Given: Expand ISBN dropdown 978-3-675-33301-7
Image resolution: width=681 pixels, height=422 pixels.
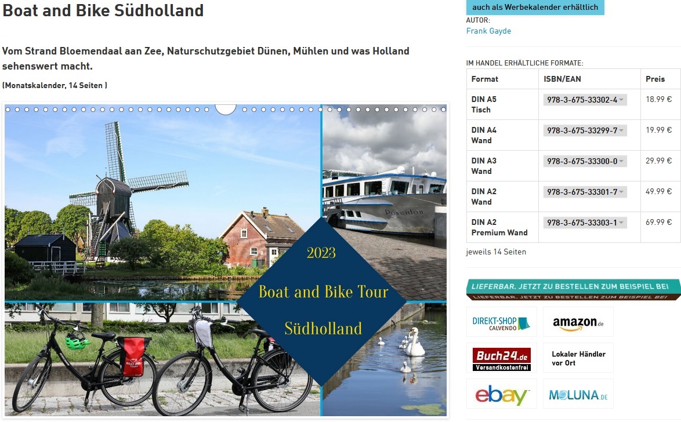Looking at the screenshot, I should point(585,192).
